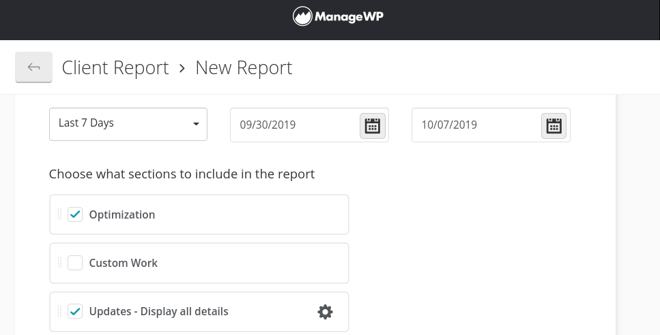The image size is (660, 335).
Task: Click the ManageWP mountain logo
Action: click(x=302, y=16)
